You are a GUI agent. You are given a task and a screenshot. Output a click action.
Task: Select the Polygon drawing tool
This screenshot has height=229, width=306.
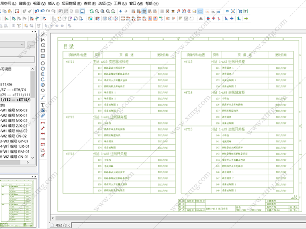[x=43, y=45]
